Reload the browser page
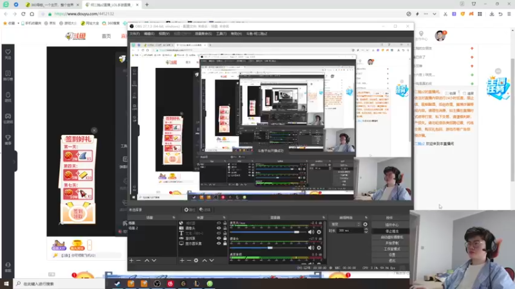Viewport: 515px width, 289px height. pos(23,14)
